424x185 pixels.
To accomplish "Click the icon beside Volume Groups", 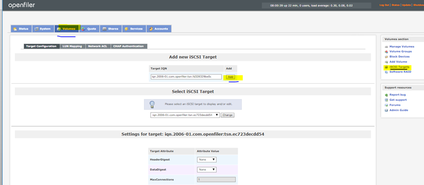I will click(387, 51).
